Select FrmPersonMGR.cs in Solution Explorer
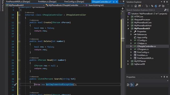 (x=145, y=58)
